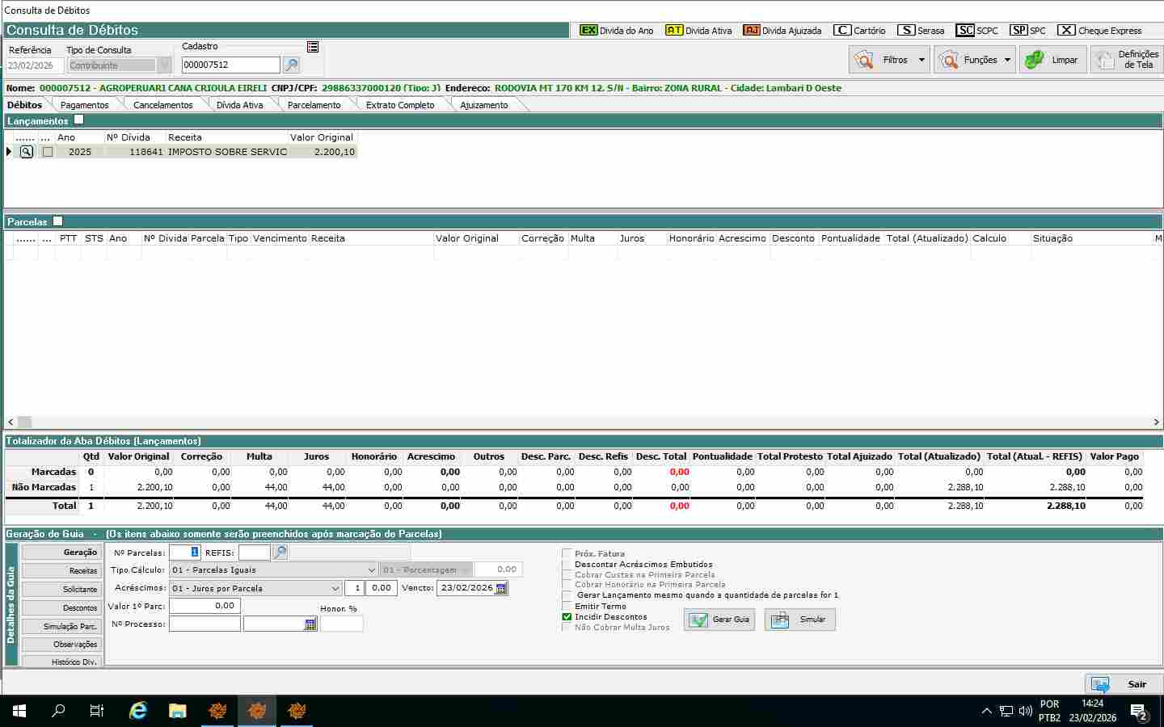Viewport: 1164px width, 727px height.
Task: Open the detail magnifier on the 2025 lançamento row
Action: coord(27,152)
